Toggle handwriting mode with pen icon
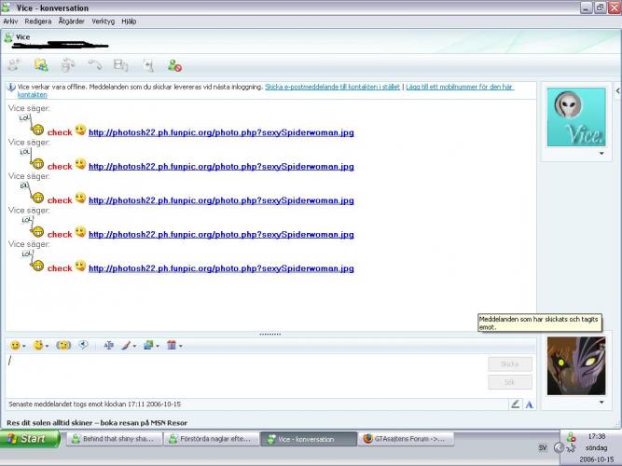622x466 pixels. pyautogui.click(x=515, y=404)
